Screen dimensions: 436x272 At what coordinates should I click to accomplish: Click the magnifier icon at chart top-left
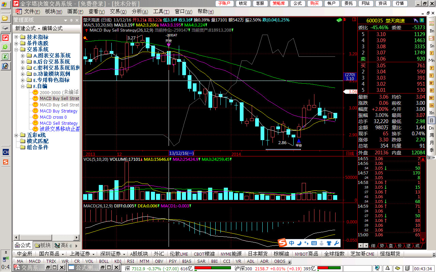click(x=85, y=38)
